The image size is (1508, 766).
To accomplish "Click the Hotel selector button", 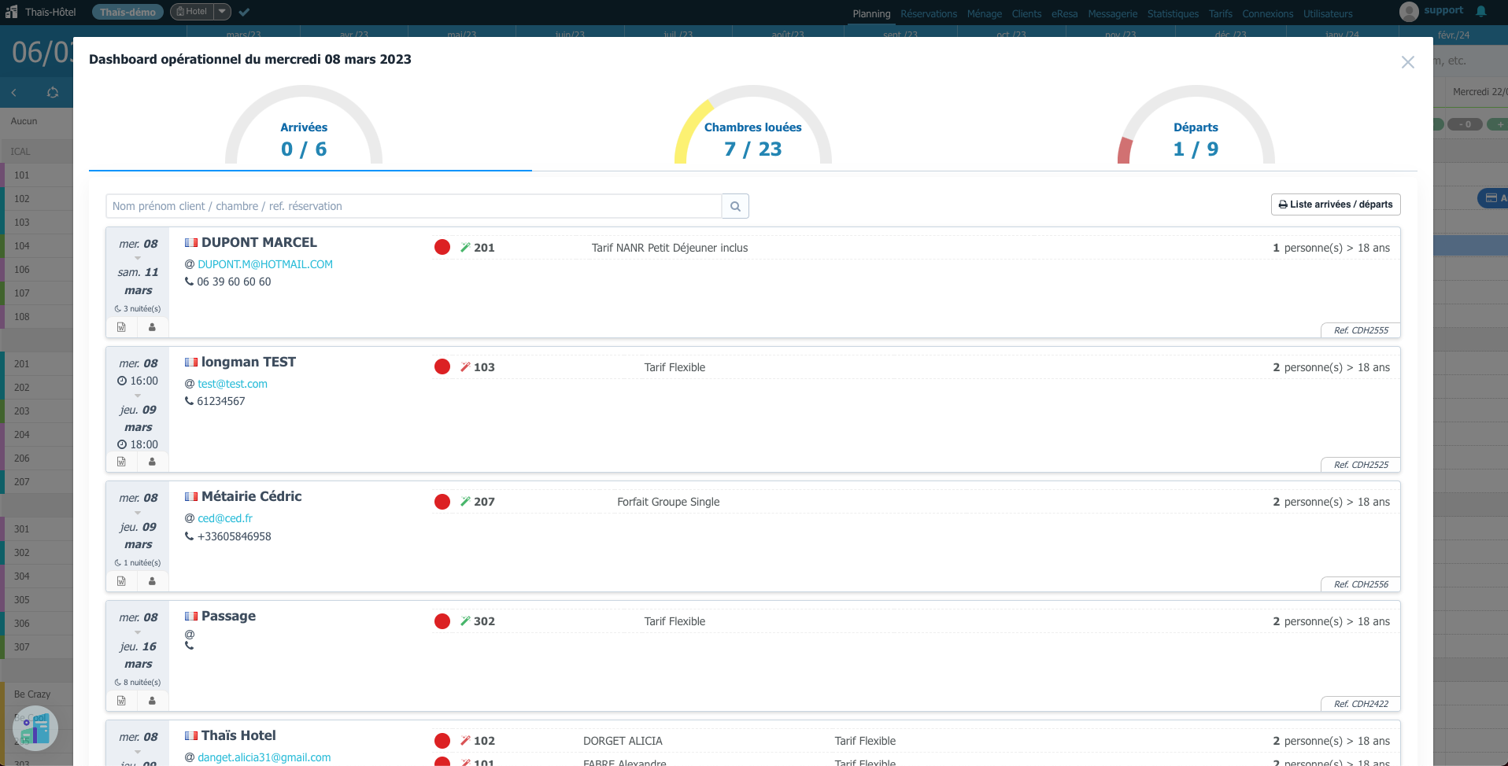I will (x=192, y=12).
